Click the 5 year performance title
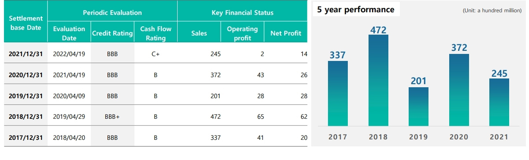Image resolution: width=529 pixels, height=160 pixels. tap(356, 10)
